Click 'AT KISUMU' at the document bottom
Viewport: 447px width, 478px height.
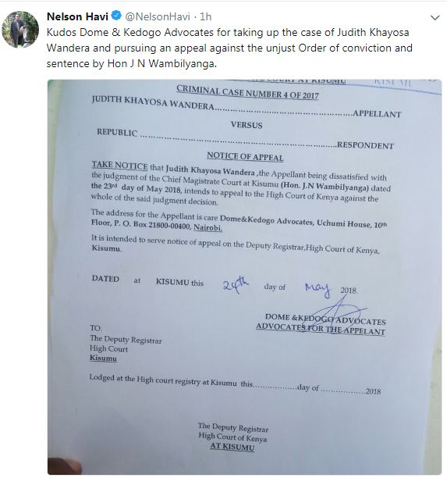pos(232,447)
